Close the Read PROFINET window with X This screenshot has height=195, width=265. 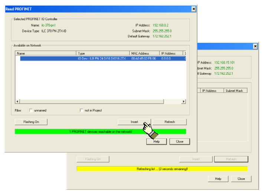point(194,9)
